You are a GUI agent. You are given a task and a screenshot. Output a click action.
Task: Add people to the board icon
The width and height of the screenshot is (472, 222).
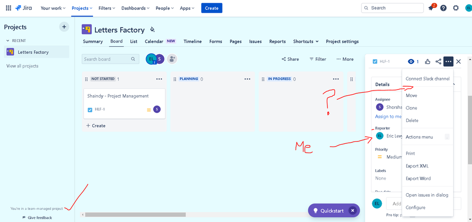click(172, 59)
